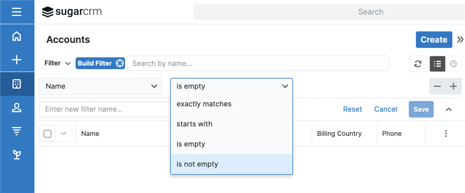Click the Reset filter link
465x193 pixels.
click(x=352, y=109)
